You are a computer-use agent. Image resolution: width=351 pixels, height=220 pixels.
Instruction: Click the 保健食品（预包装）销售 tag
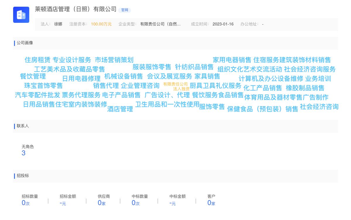(x=263, y=109)
